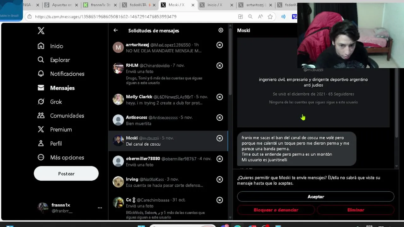Image resolution: width=404 pixels, height=227 pixels.
Task: Open account menu dots next to frannn1x
Action: [100, 208]
